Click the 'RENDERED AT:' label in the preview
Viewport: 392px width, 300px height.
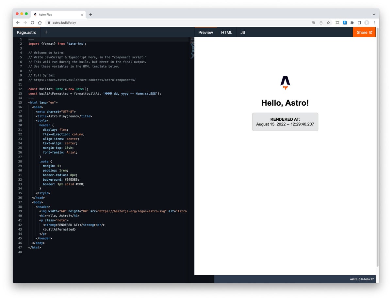[x=285, y=119]
